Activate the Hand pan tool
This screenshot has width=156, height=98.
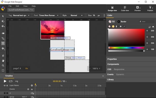click(x=3, y=61)
